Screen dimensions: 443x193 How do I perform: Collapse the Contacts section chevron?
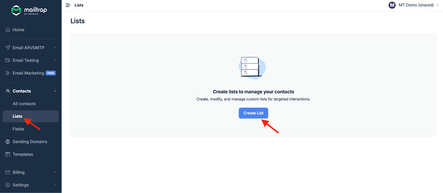(x=55, y=91)
